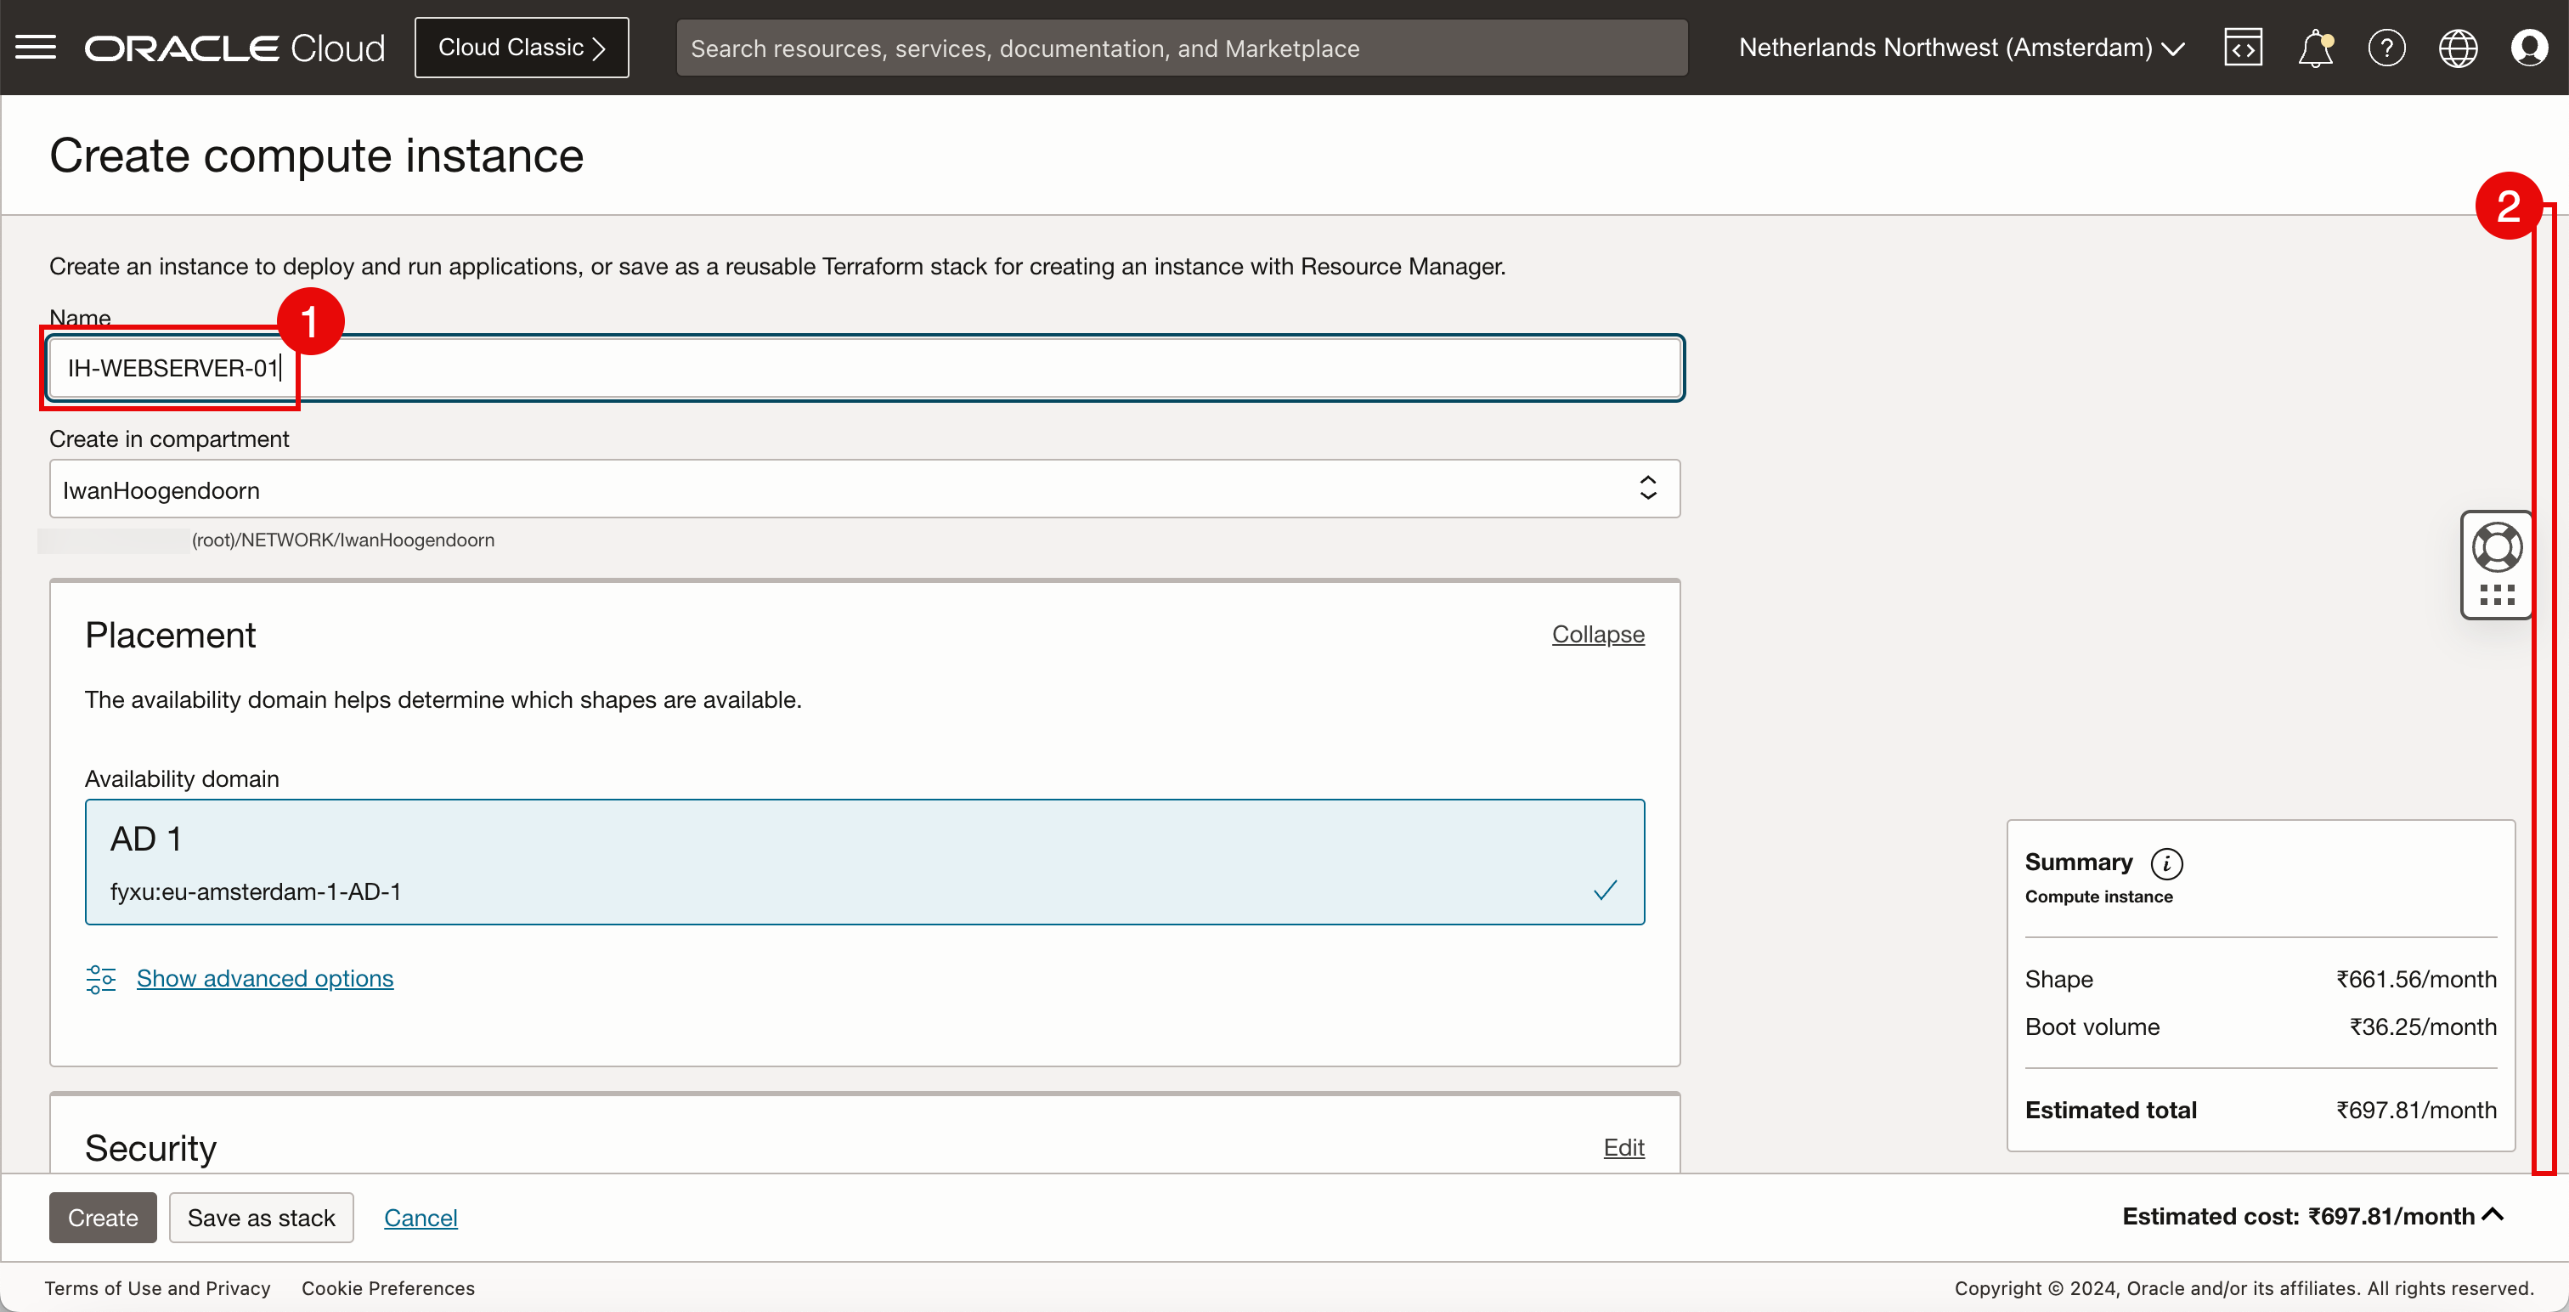Open the announcements bell icon
Screen dimensions: 2569x1312
2315,47
